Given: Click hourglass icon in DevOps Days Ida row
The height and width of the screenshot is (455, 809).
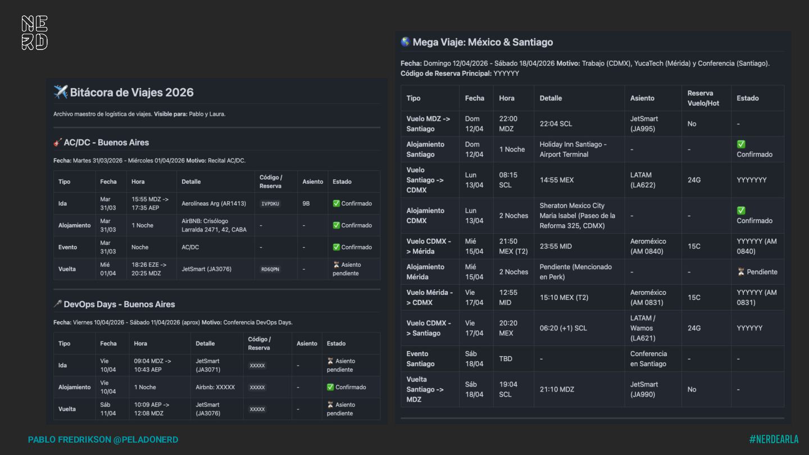Looking at the screenshot, I should [330, 361].
